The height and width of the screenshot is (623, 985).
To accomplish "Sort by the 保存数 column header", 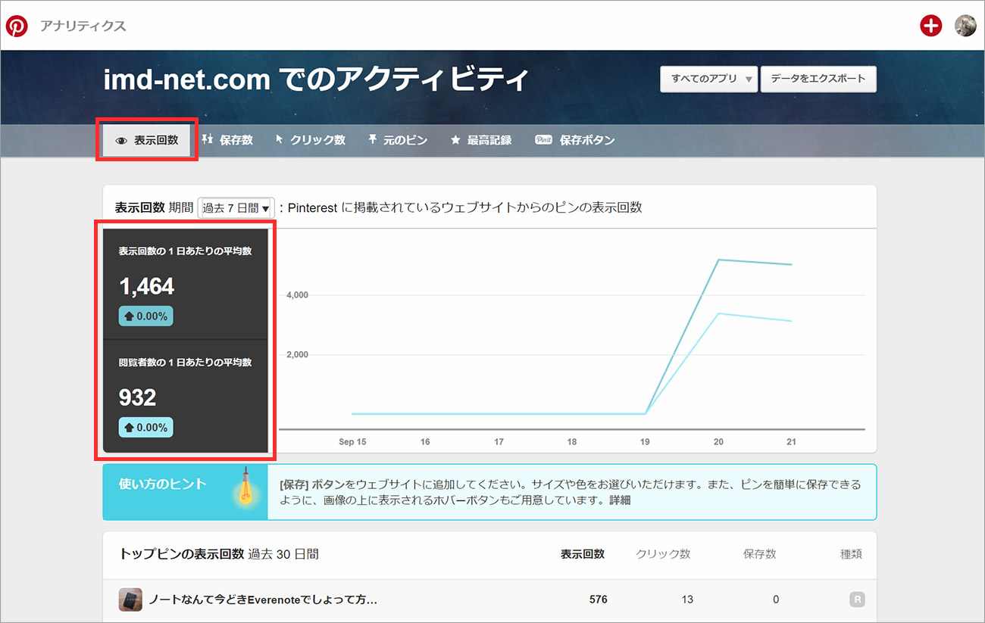I will pyautogui.click(x=760, y=554).
